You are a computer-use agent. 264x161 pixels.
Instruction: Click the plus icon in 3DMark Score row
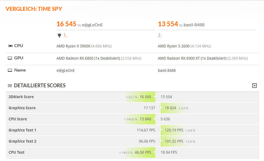(x=155, y=97)
